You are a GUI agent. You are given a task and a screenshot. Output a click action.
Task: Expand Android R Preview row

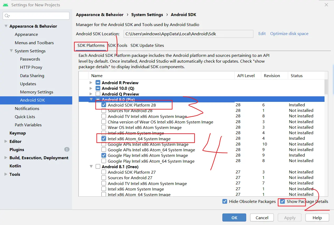click(x=91, y=83)
